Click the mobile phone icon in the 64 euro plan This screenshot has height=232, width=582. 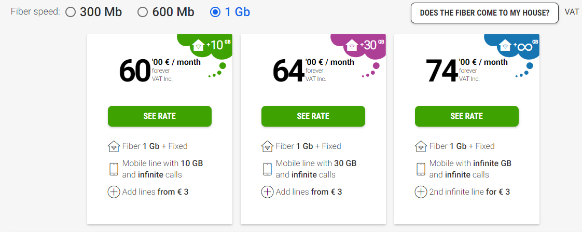[267, 169]
